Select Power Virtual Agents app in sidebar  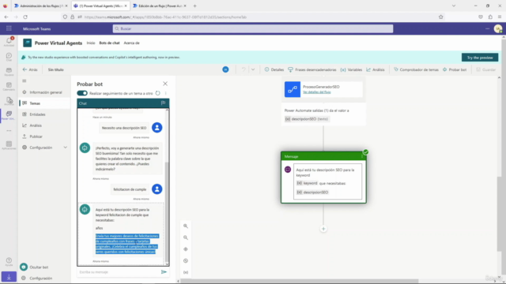pyautogui.click(x=9, y=115)
